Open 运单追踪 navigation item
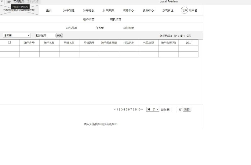Screen dimensions: 251x165 (x=108, y=11)
